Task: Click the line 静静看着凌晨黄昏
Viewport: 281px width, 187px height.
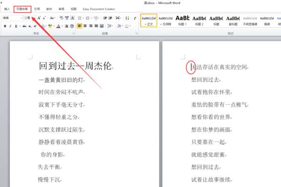Action: pos(61,142)
